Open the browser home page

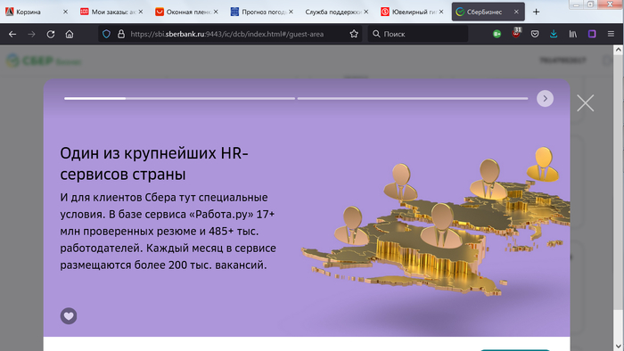70,34
